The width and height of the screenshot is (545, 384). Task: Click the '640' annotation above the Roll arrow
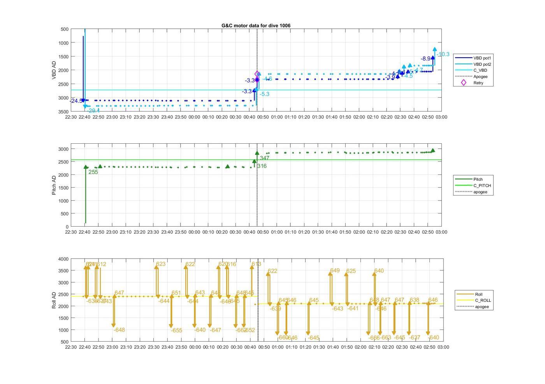(x=379, y=271)
